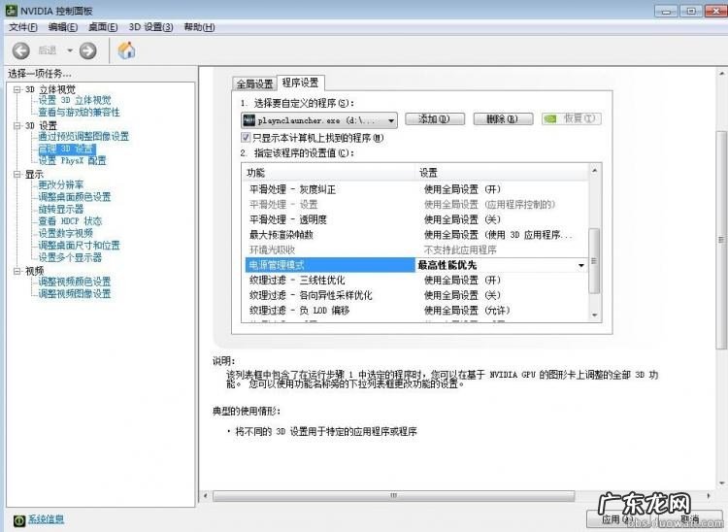Viewport: 728px width, 532px height.
Task: Toggle 只显示本计算机上找到的程序 checkbox
Action: click(247, 138)
